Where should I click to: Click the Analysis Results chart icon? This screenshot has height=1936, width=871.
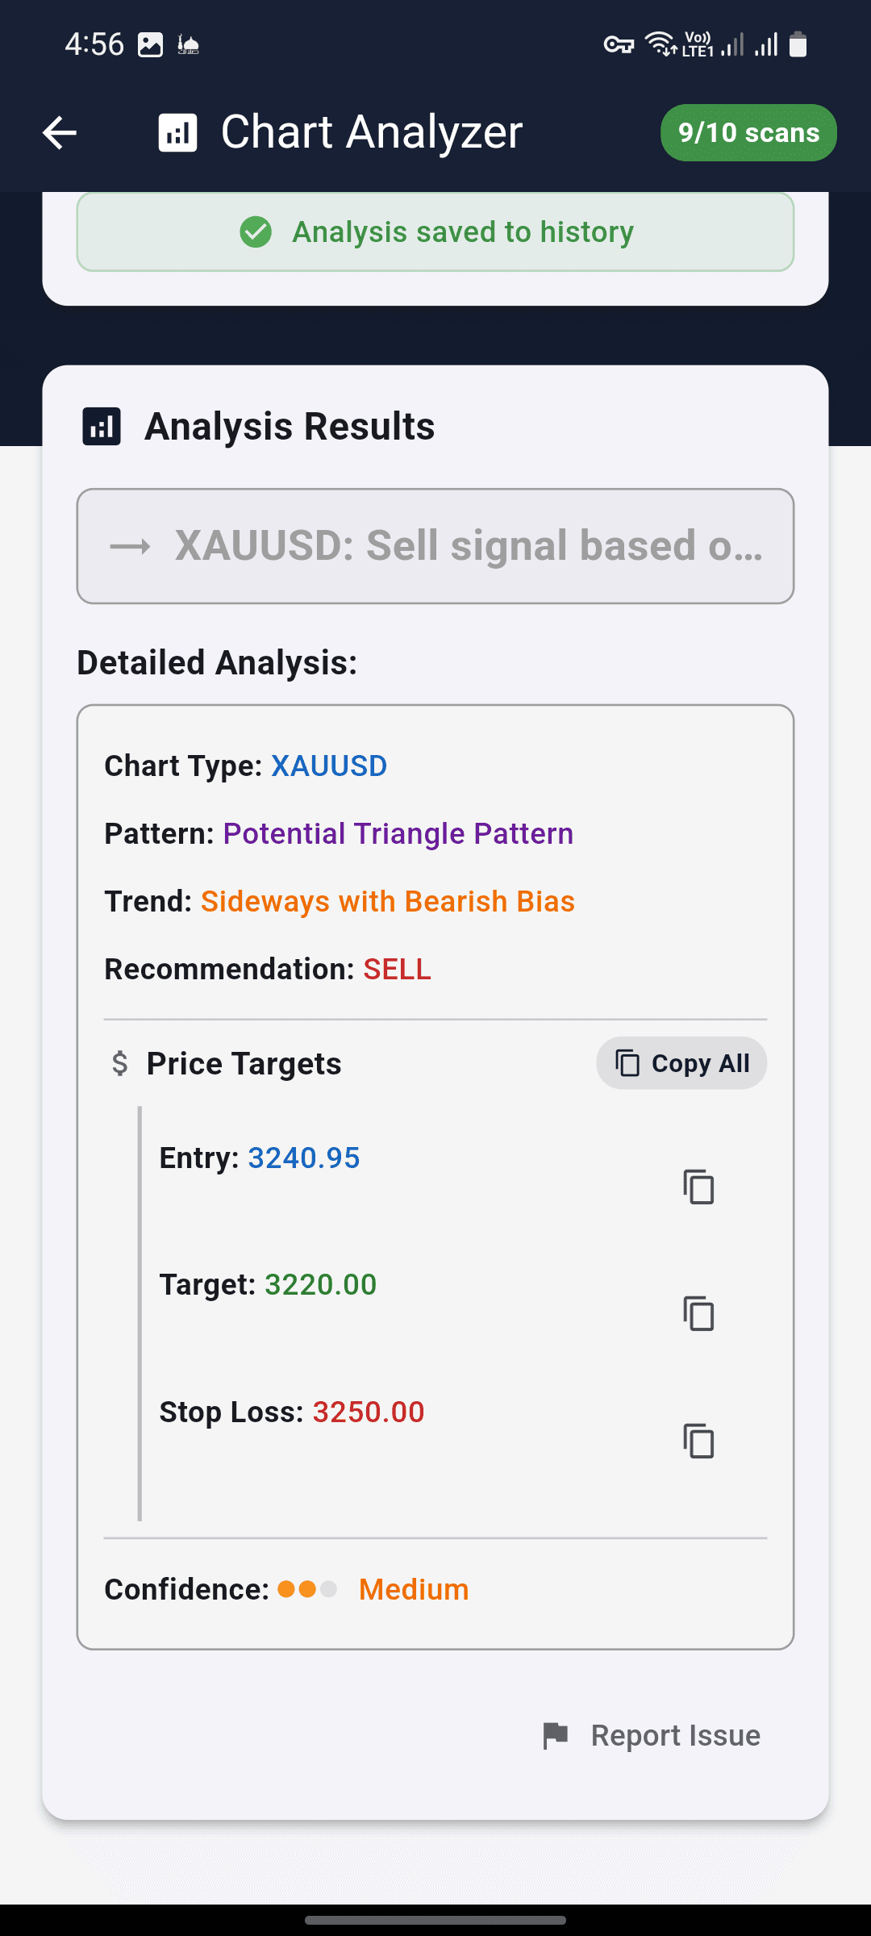(x=102, y=426)
